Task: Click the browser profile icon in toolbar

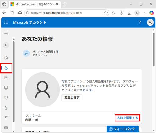Action: (x=137, y=13)
